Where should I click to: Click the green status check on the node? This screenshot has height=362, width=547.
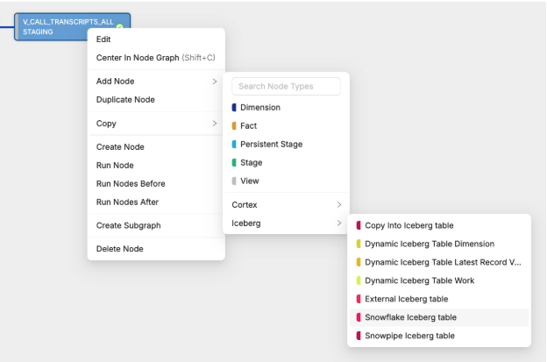(119, 27)
